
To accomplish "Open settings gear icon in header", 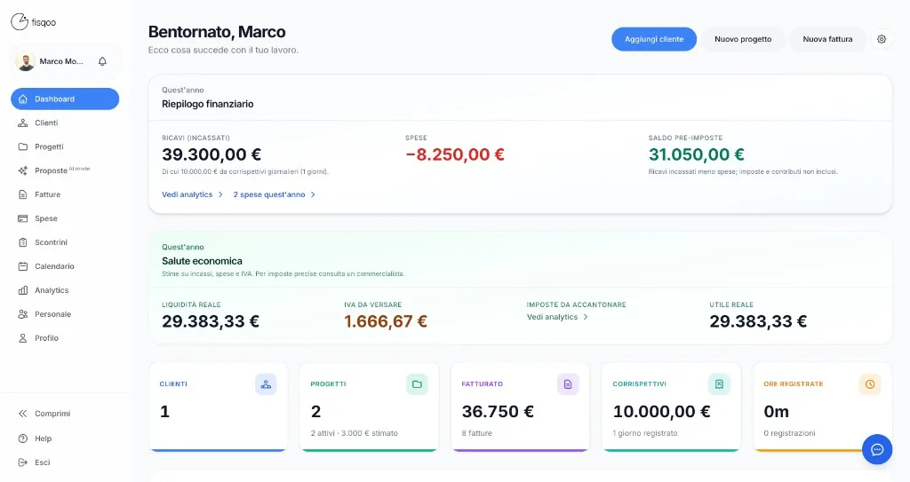I will [x=882, y=39].
